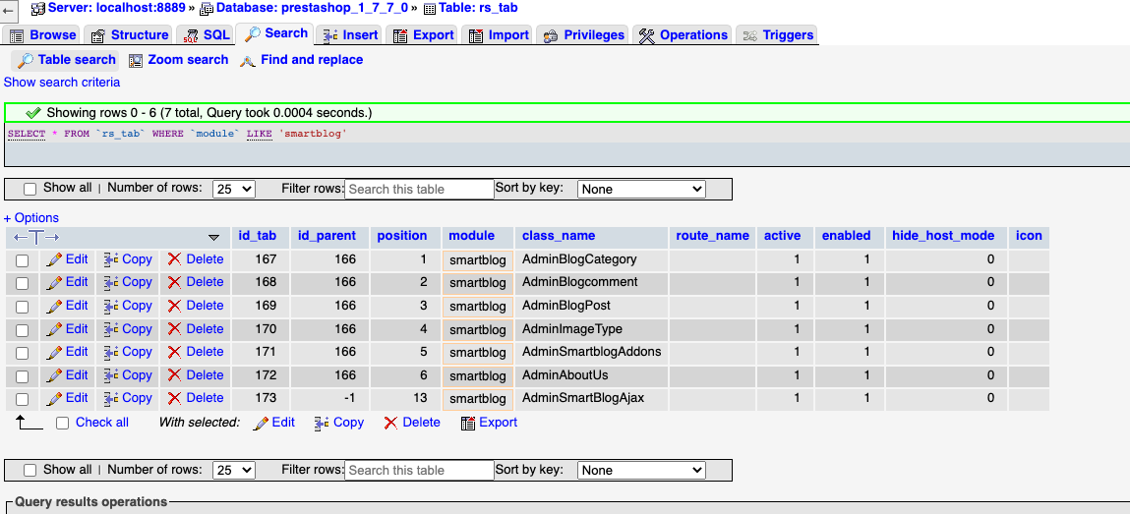Expand the column options triangle in header
The height and width of the screenshot is (514, 1130).
pos(213,238)
